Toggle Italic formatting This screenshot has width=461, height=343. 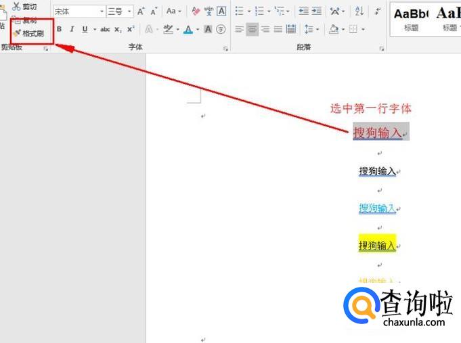coord(72,29)
